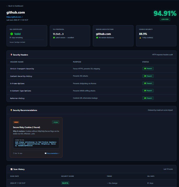Click the Prevents clickjacking via iframes text
179x187 pixels.
point(84,84)
